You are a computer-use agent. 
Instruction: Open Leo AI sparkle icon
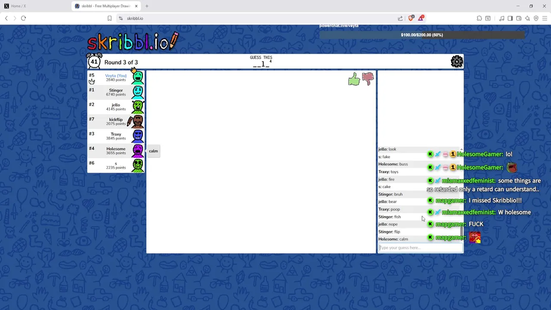coord(527,18)
